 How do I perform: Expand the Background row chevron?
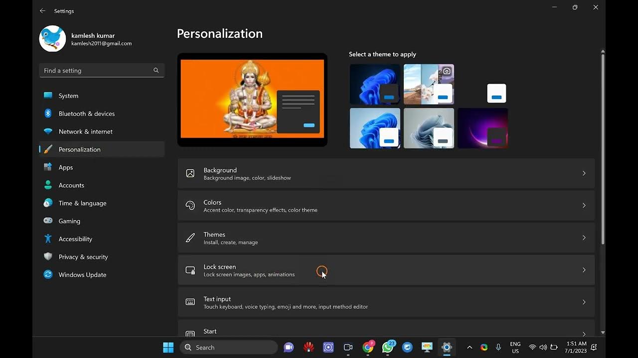tap(584, 173)
